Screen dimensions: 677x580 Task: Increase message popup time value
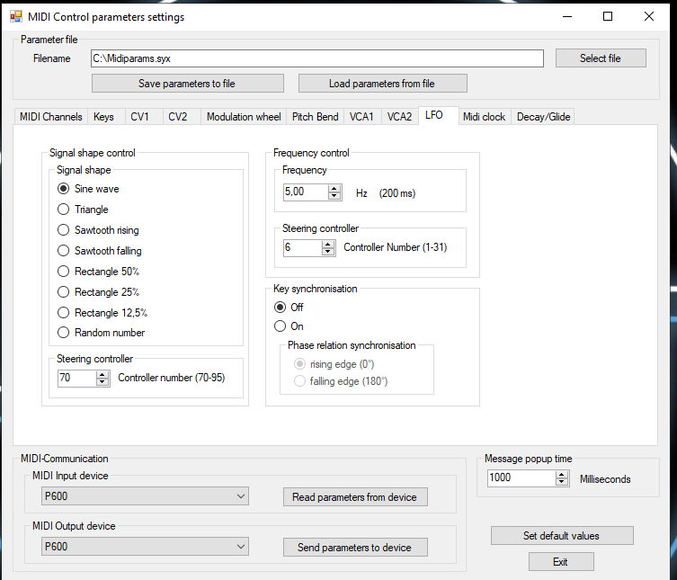[x=562, y=475]
